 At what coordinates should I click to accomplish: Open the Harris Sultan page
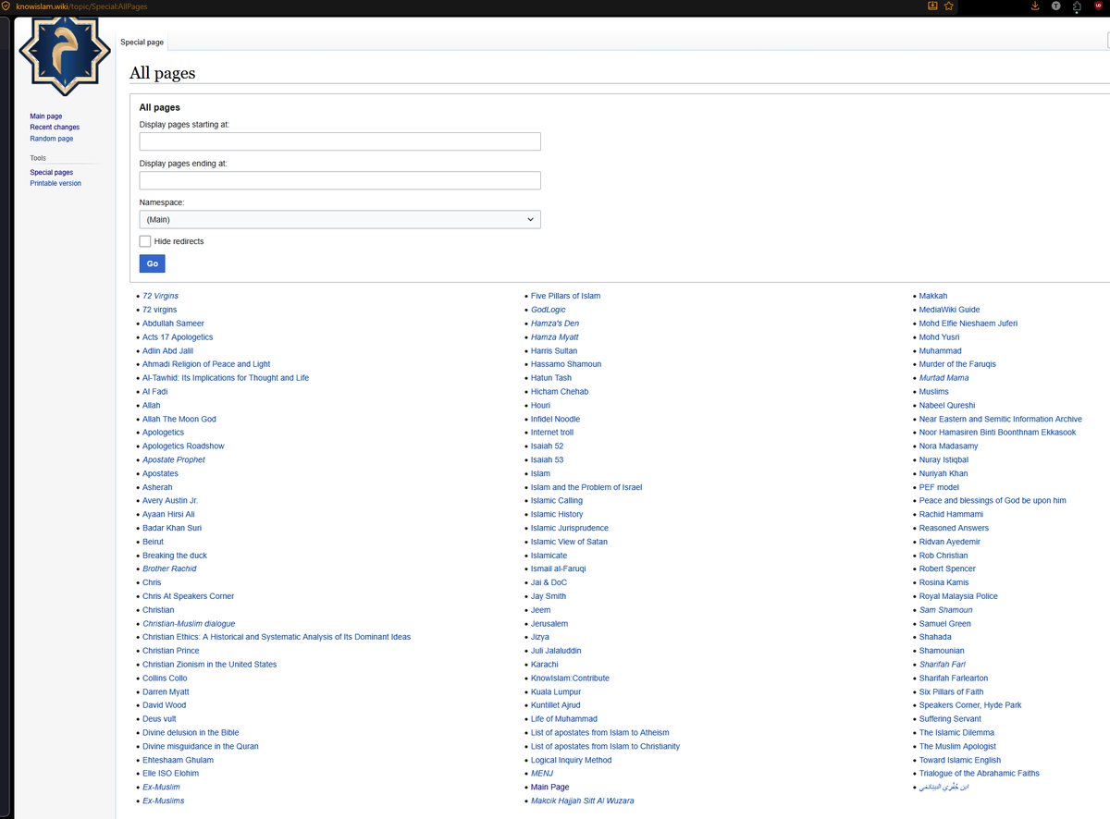554,351
